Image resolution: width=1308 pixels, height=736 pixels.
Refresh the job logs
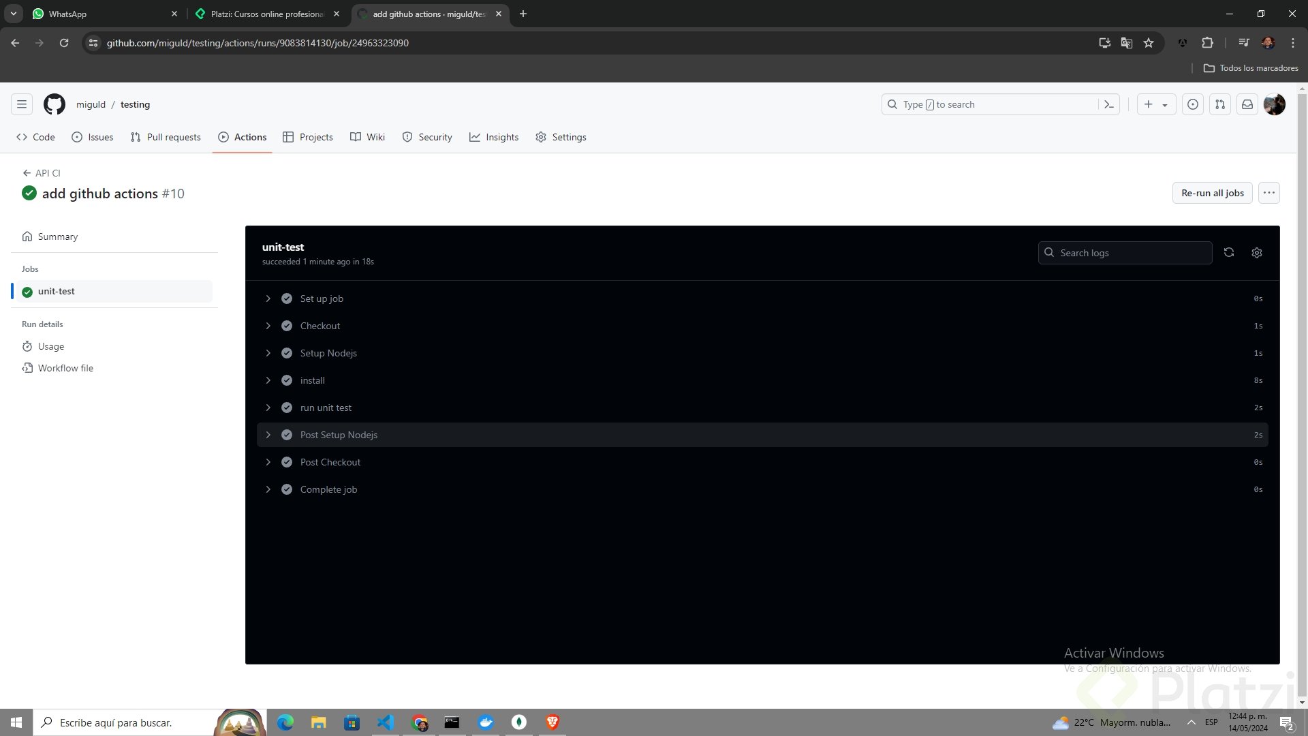[x=1228, y=253]
